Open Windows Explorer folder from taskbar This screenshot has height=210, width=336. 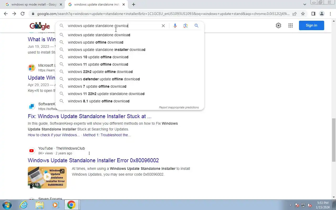pos(40,205)
